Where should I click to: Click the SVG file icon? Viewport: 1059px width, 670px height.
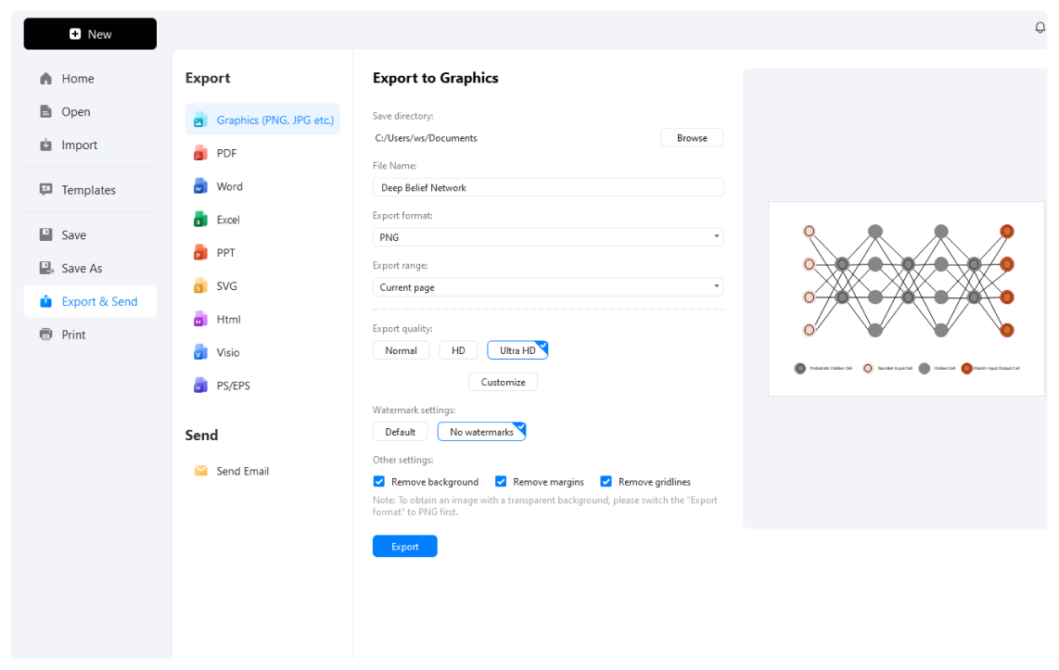click(200, 285)
